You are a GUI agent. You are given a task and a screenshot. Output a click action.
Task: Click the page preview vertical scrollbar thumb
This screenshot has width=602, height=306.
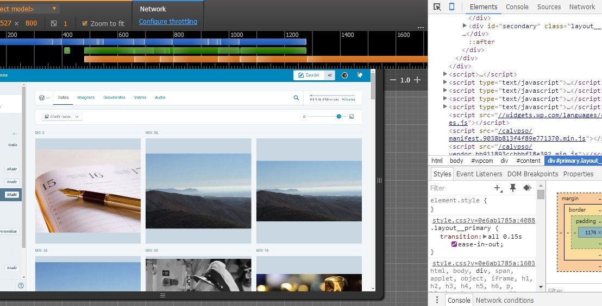[373, 85]
